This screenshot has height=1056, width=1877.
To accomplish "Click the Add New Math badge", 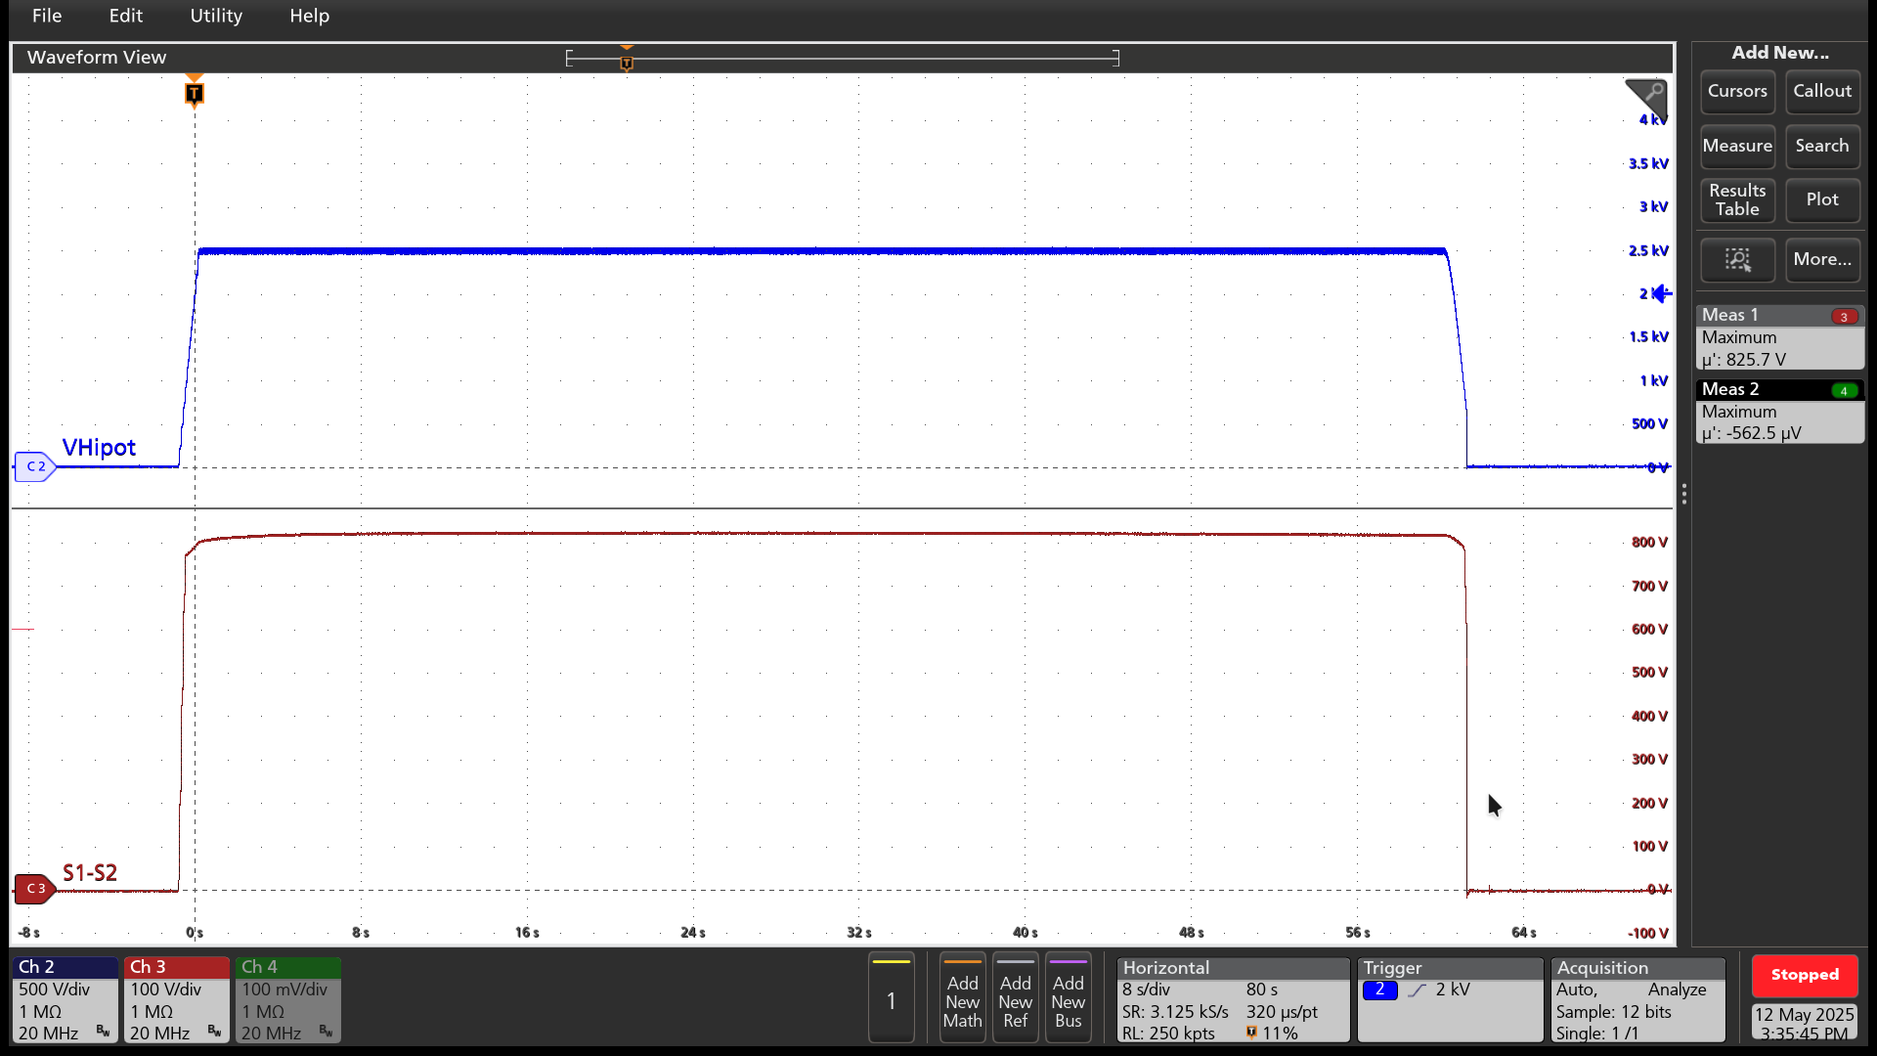I will coord(962,997).
